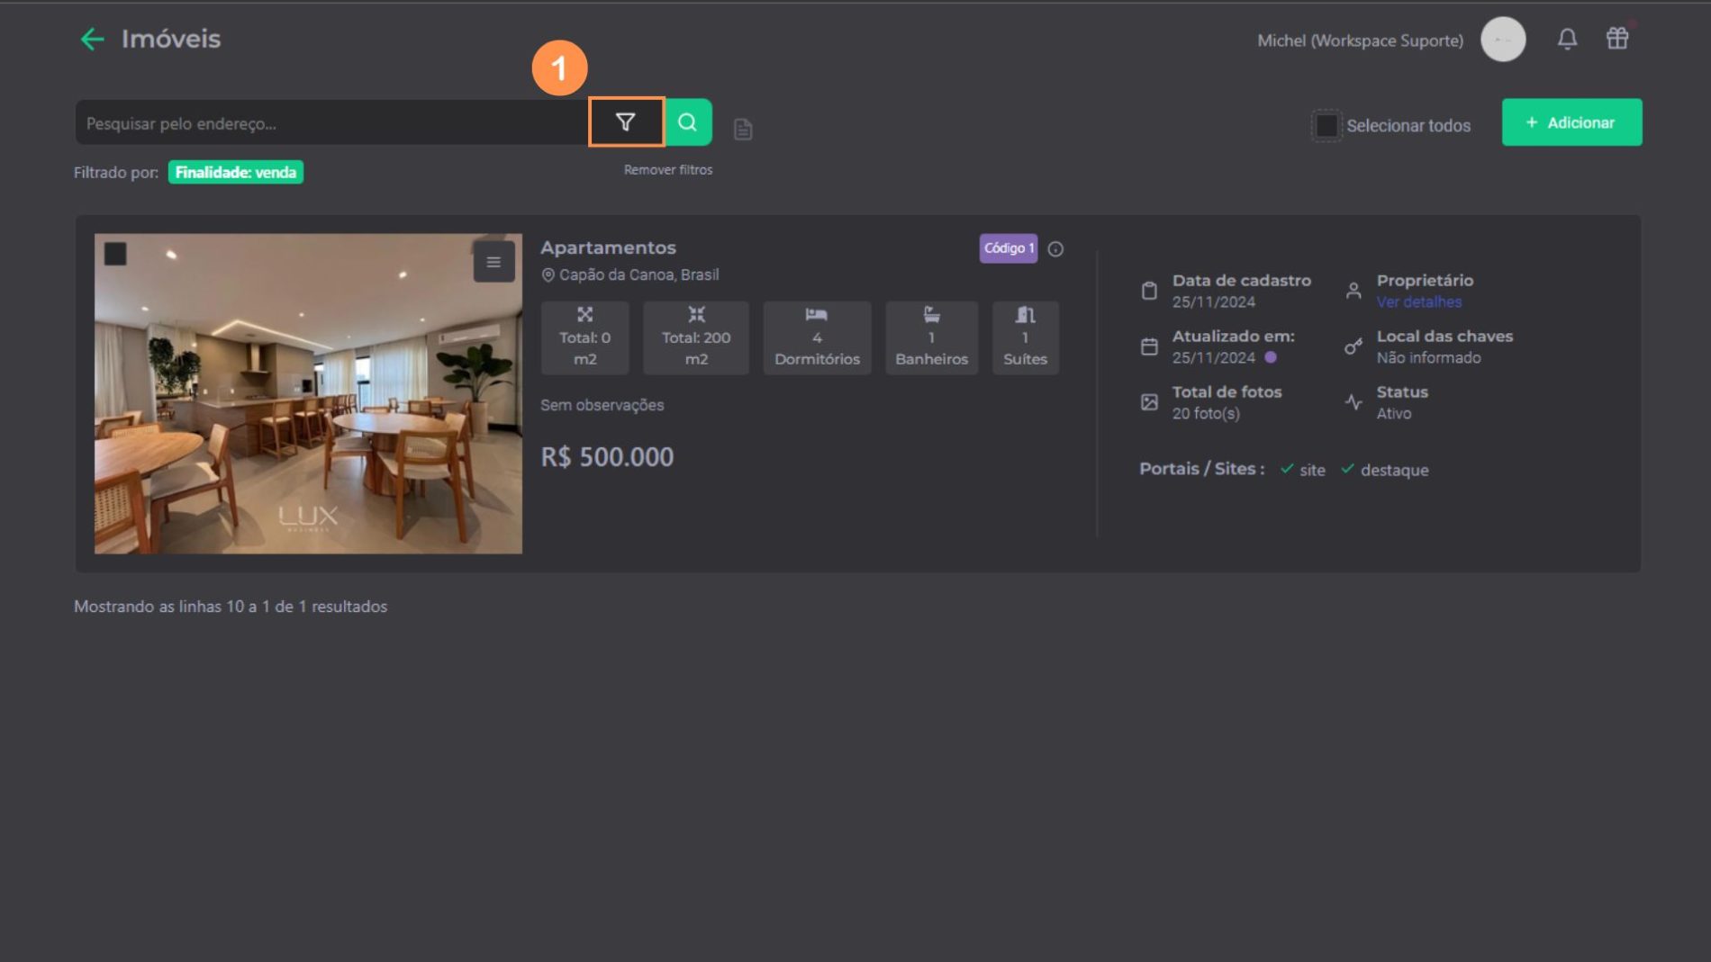This screenshot has height=962, width=1711.
Task: Click the Ativo status value
Action: pos(1393,414)
